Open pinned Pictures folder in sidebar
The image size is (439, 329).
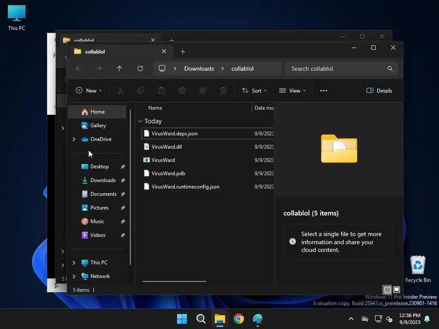97,208
